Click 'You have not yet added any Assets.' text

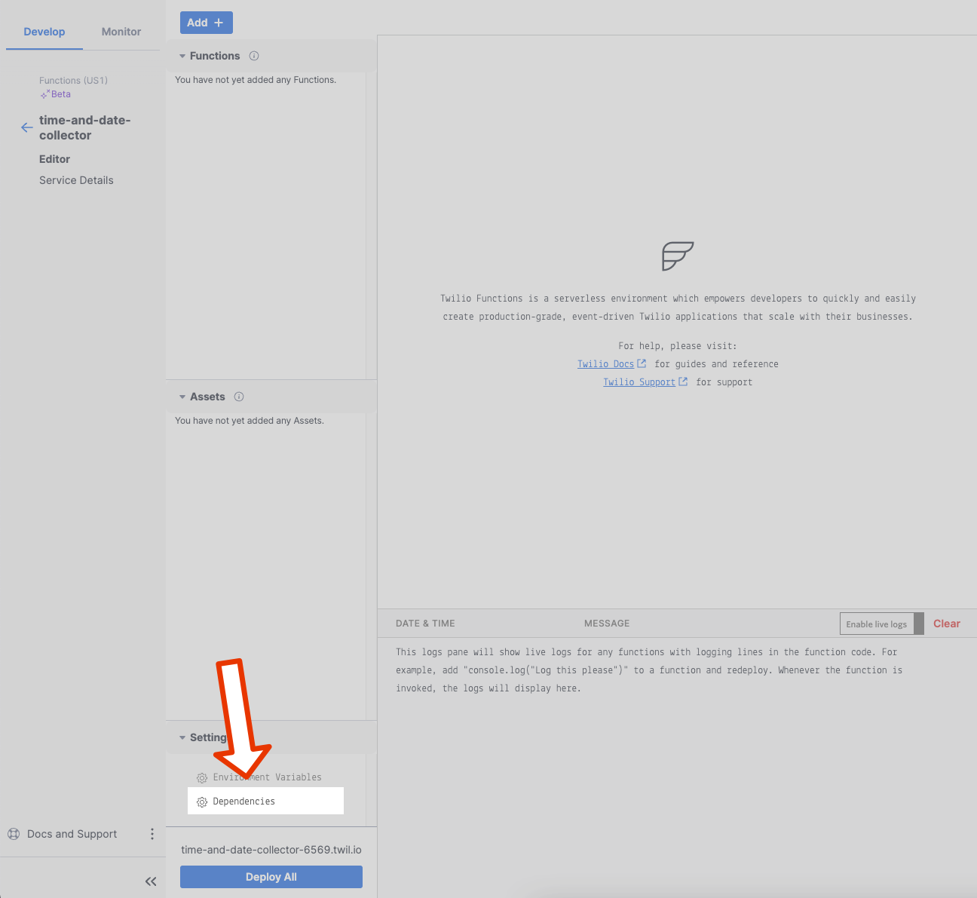(250, 421)
